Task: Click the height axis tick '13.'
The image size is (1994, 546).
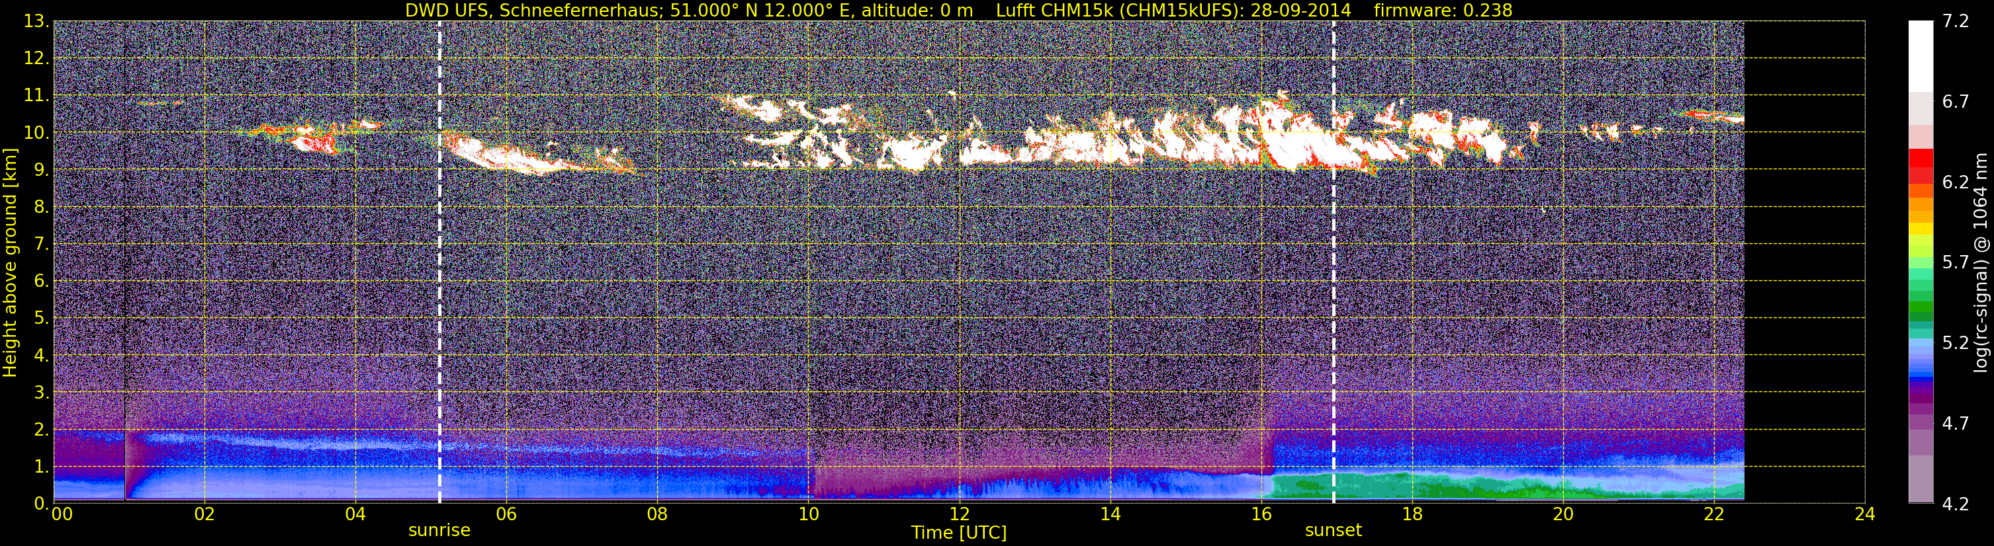Action: 36,22
